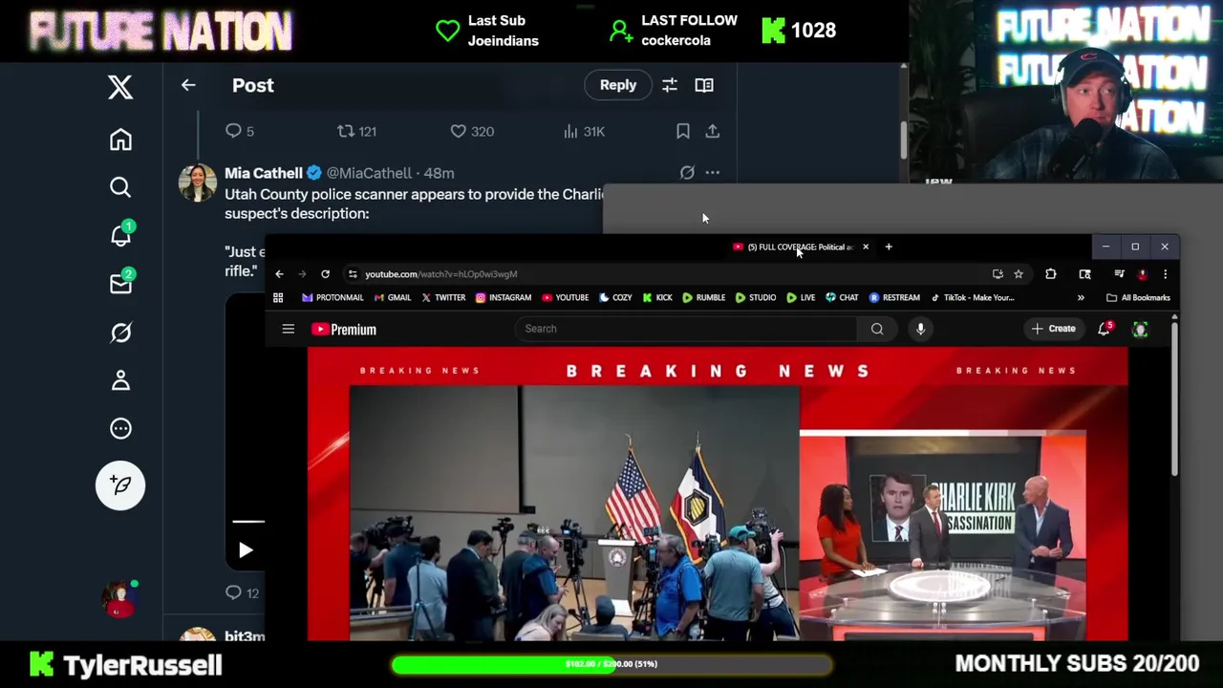Open the apps grid in bookmarks bar
Screen dimensions: 1223x688
(278, 297)
